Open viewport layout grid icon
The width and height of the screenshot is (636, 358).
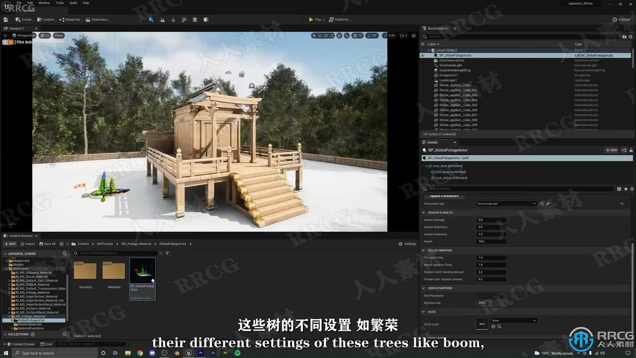(414, 35)
